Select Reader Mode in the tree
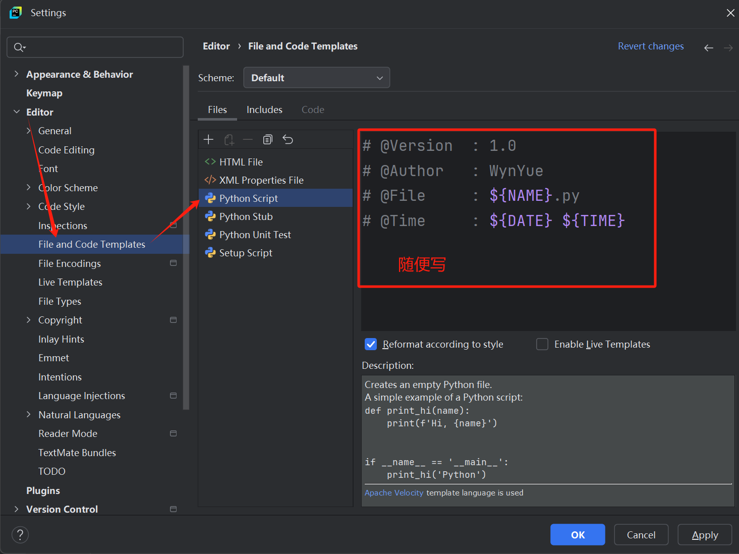739x554 pixels. (68, 433)
